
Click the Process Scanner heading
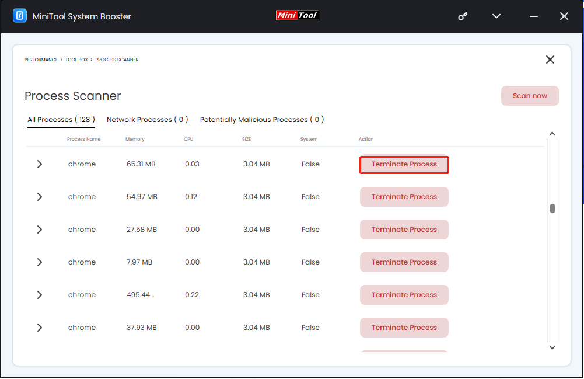(72, 96)
